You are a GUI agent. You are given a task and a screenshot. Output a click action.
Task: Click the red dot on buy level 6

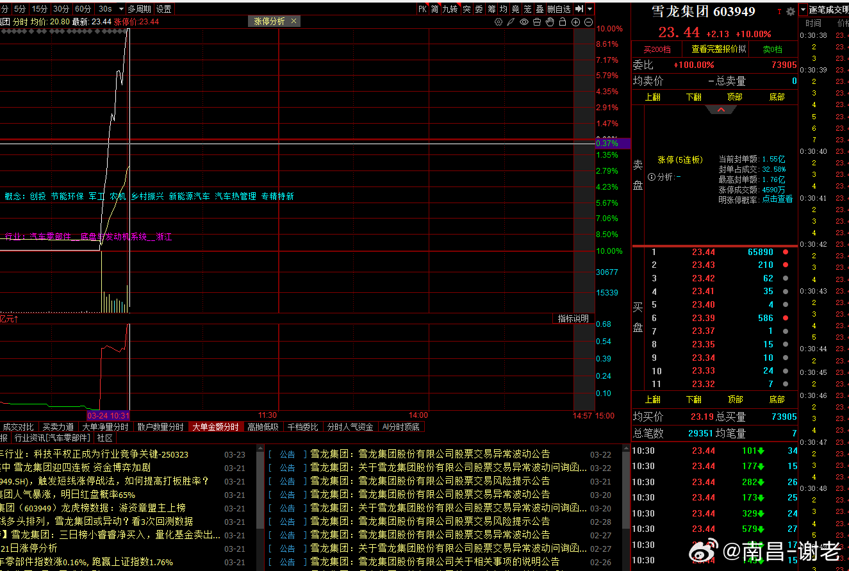coord(785,318)
